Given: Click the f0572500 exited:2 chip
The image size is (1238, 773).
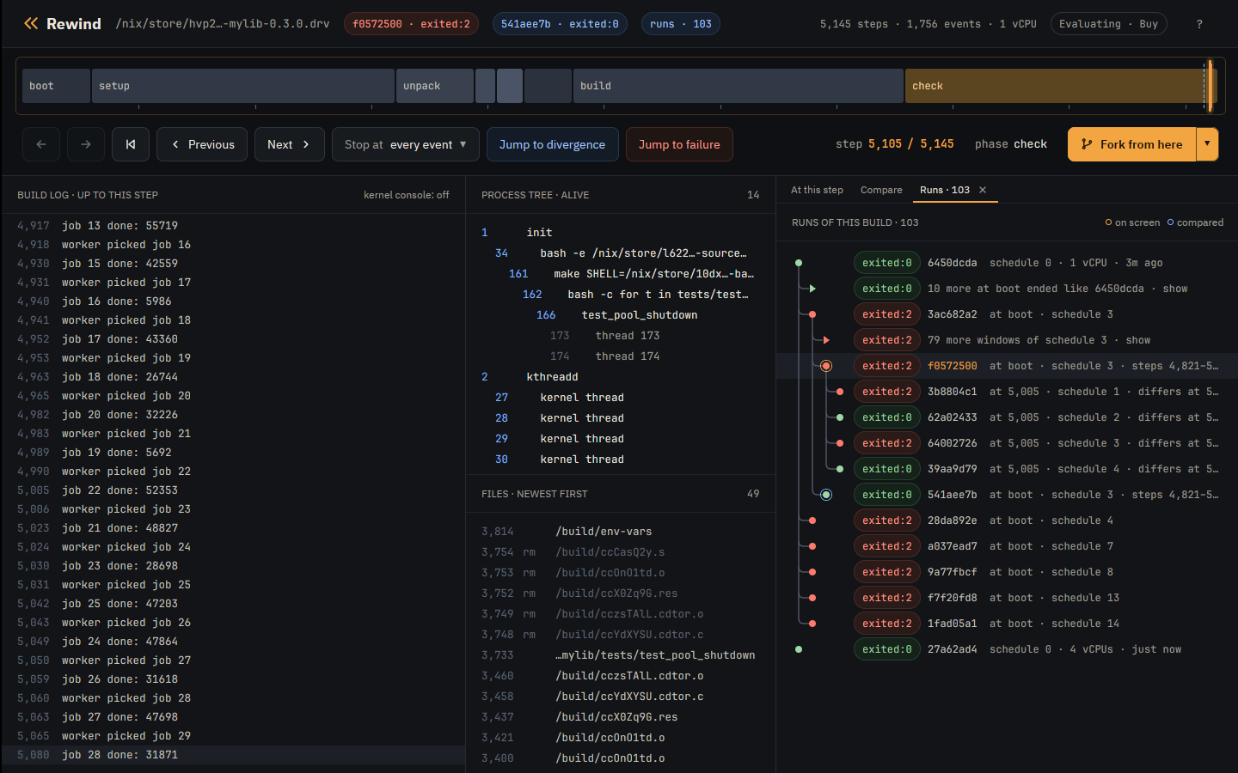Looking at the screenshot, I should pyautogui.click(x=411, y=24).
